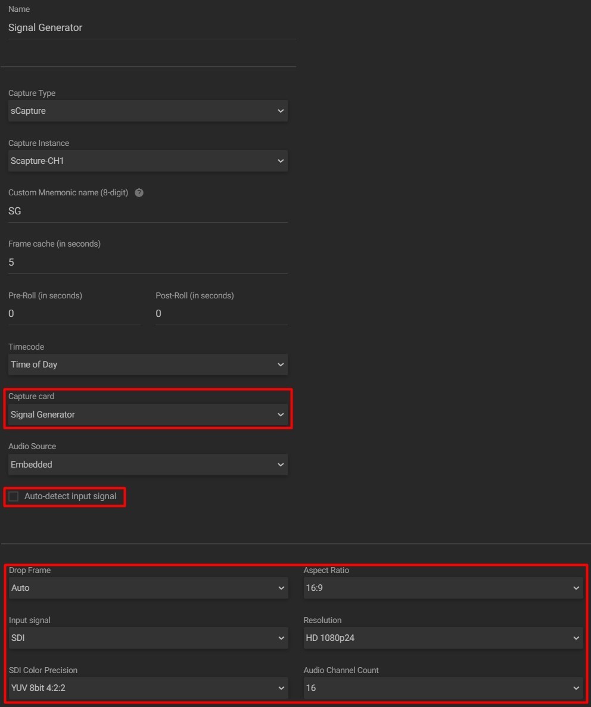Open the Resolution dropdown
This screenshot has height=707, width=591.
point(443,637)
